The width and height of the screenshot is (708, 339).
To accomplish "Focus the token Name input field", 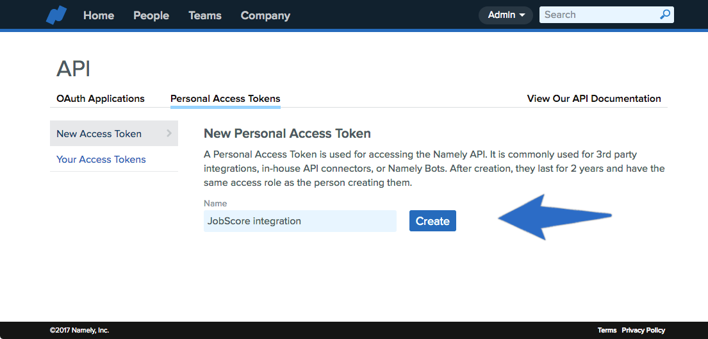I will [x=300, y=221].
